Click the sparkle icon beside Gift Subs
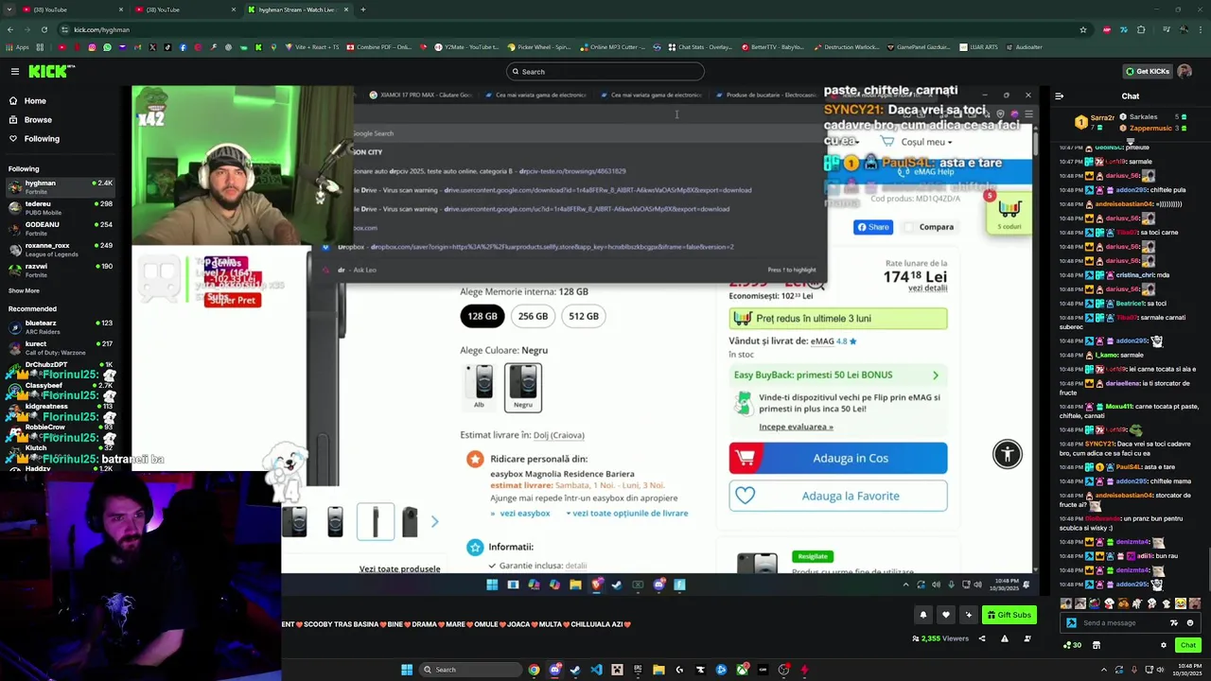The image size is (1211, 681). (968, 615)
